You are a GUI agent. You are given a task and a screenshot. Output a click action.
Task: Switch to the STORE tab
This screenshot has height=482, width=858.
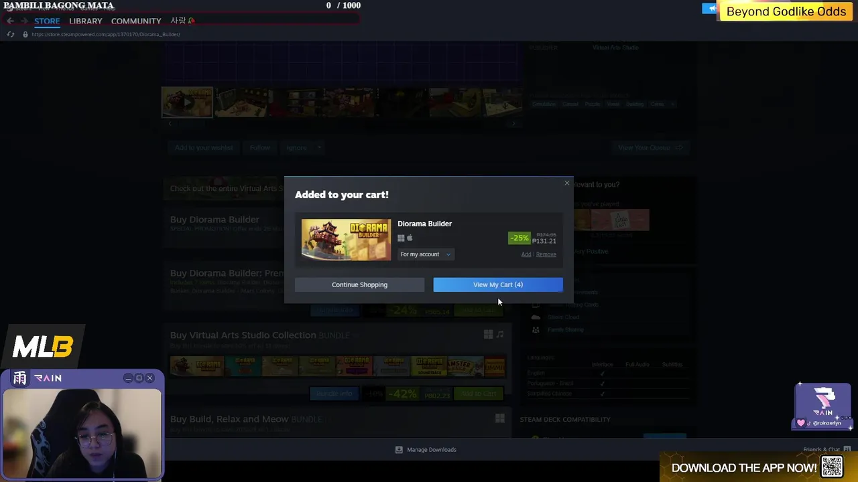click(x=47, y=21)
